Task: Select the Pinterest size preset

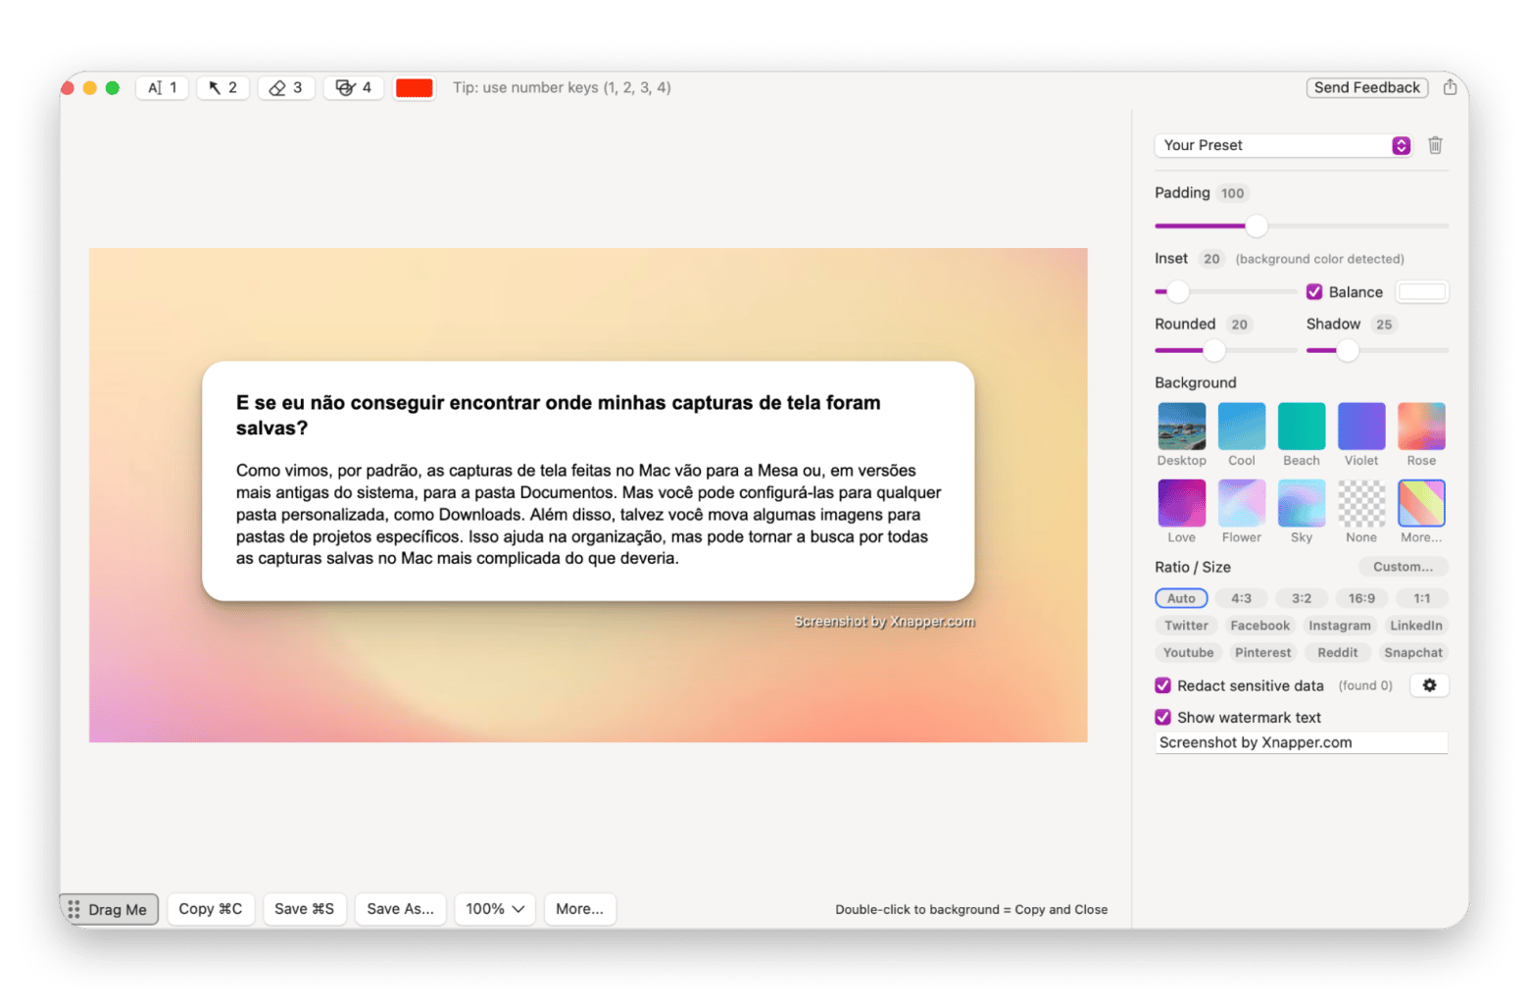Action: tap(1262, 653)
